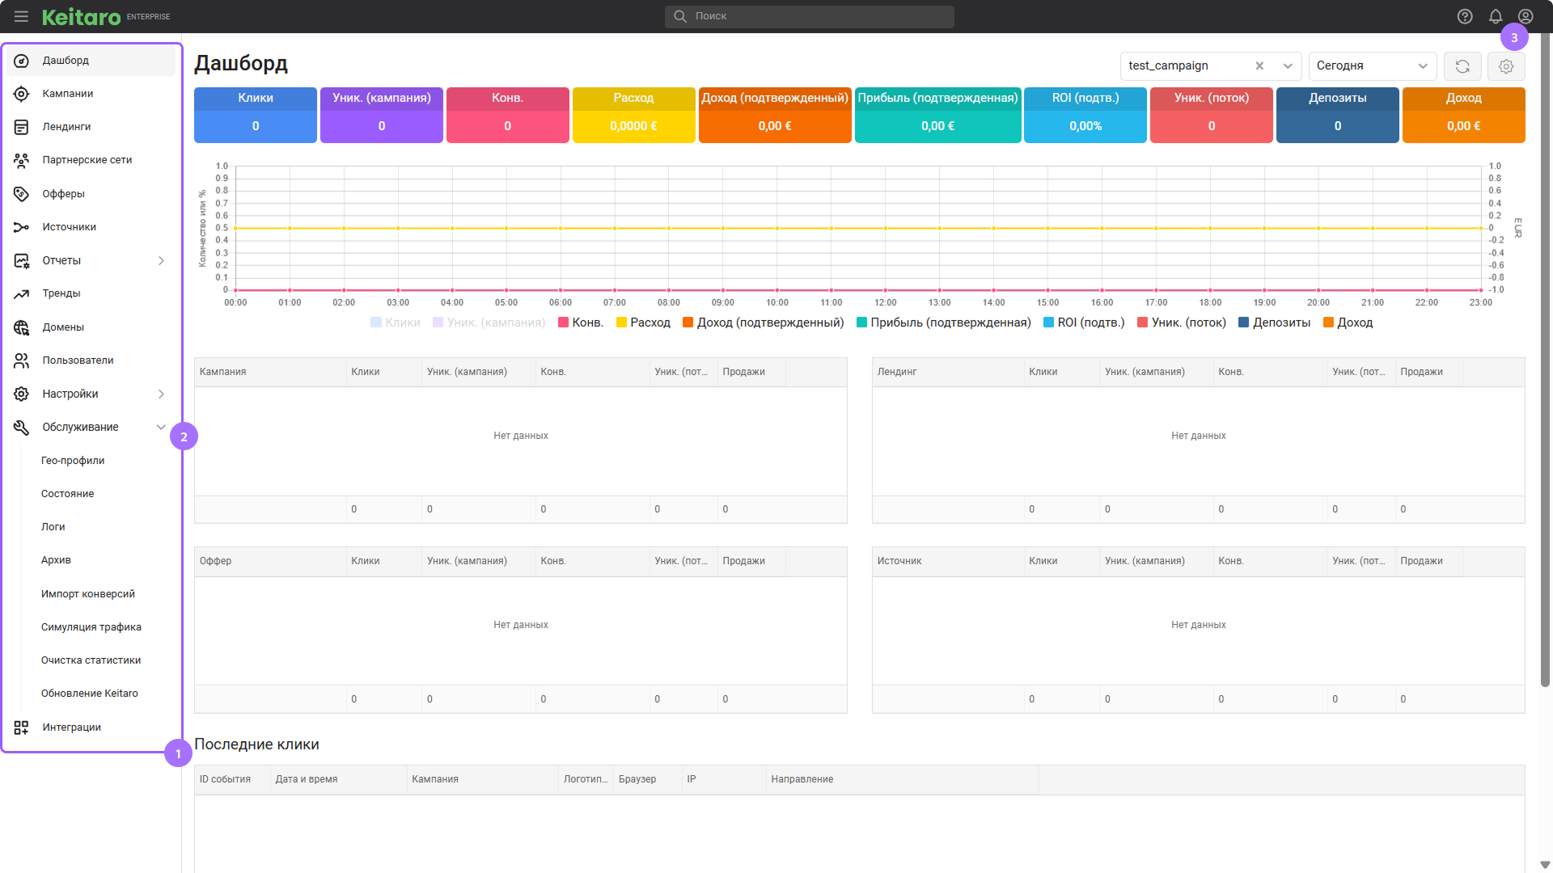The height and width of the screenshot is (873, 1553).
Task: Click the refresh dashboard icon
Action: 1462,66
